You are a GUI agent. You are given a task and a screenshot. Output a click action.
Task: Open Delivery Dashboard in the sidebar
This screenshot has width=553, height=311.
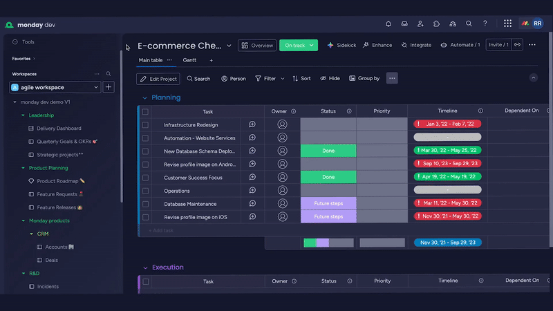pos(59,129)
